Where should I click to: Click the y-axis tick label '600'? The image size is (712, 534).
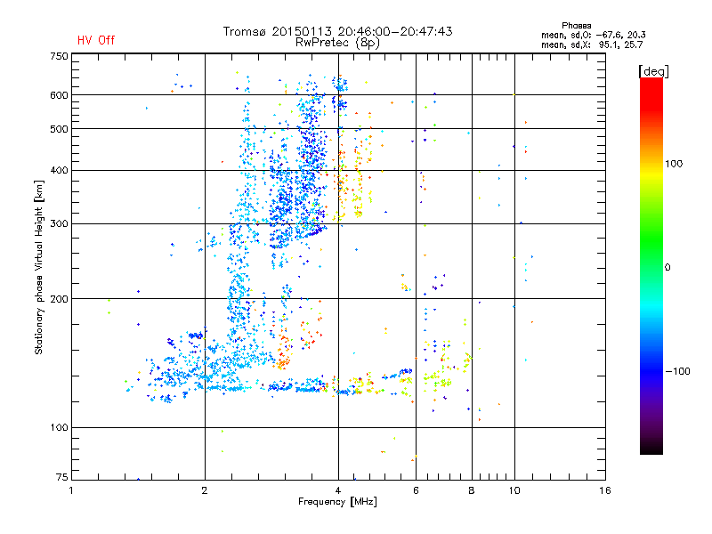point(60,95)
